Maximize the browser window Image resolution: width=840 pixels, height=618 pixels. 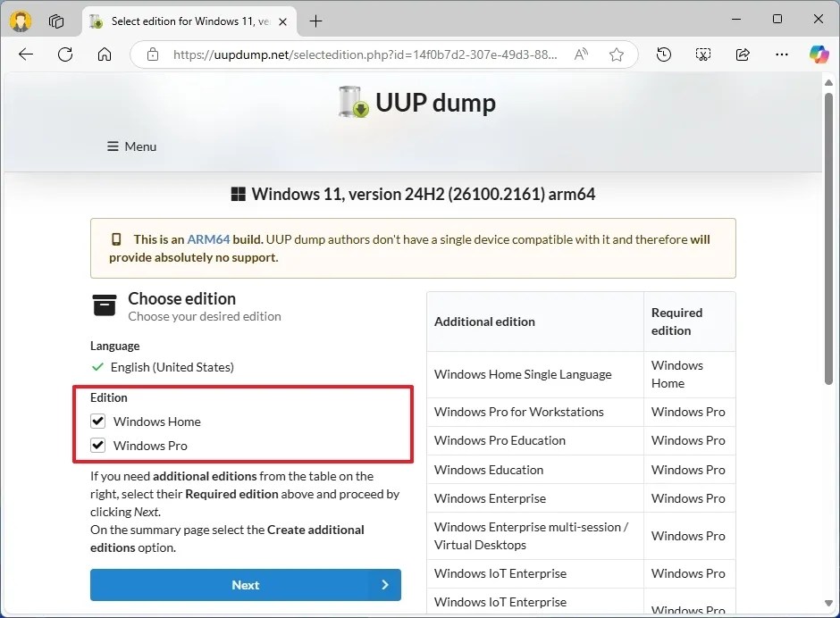[777, 20]
